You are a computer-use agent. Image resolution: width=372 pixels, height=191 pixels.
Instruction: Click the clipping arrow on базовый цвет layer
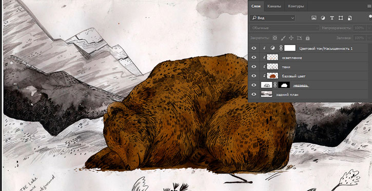(x=264, y=76)
